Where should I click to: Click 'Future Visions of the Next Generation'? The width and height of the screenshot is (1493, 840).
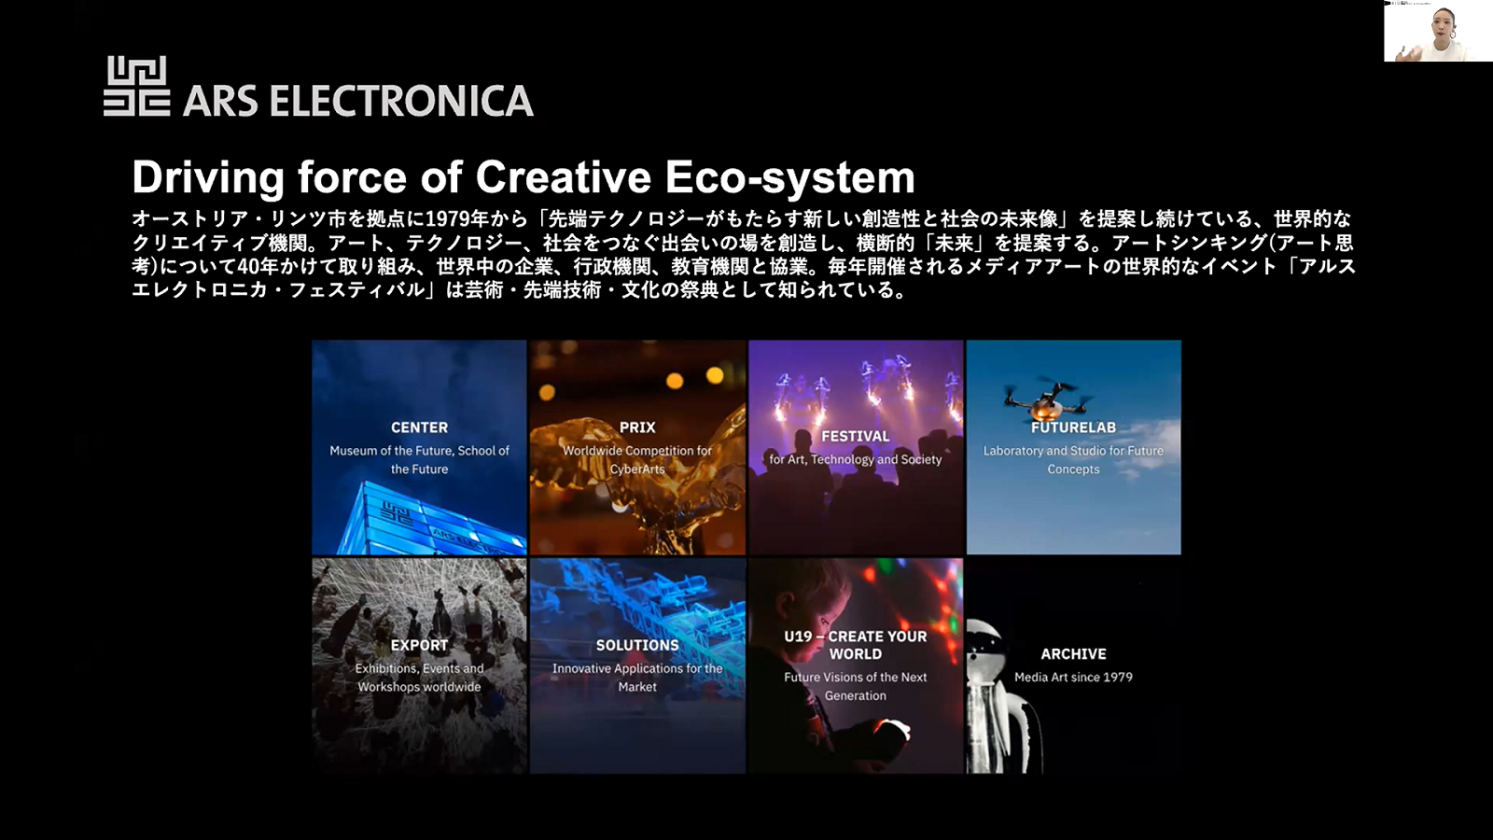click(x=856, y=686)
